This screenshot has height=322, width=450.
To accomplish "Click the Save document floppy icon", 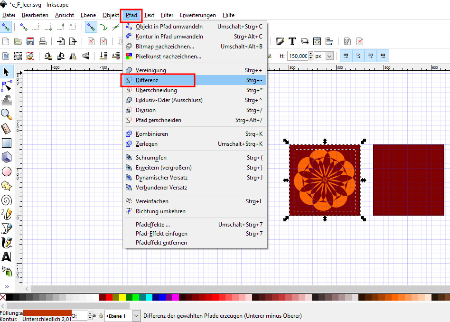I will pyautogui.click(x=30, y=41).
